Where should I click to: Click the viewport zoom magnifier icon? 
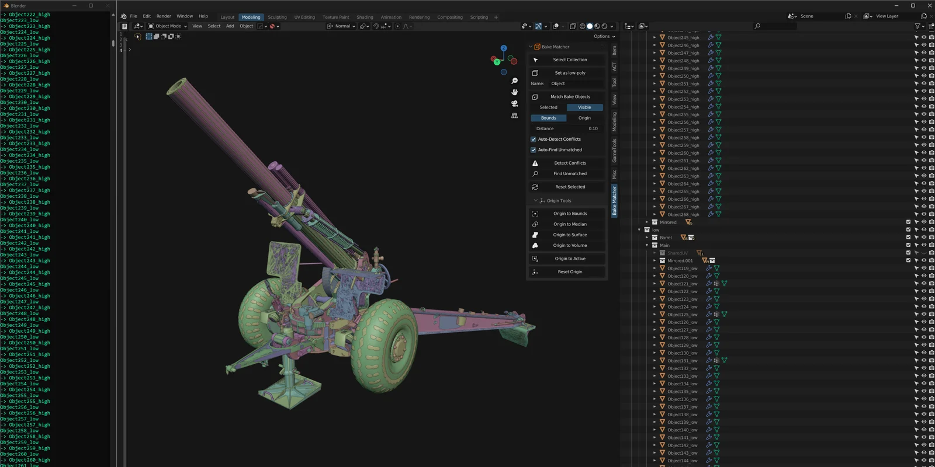coord(515,81)
